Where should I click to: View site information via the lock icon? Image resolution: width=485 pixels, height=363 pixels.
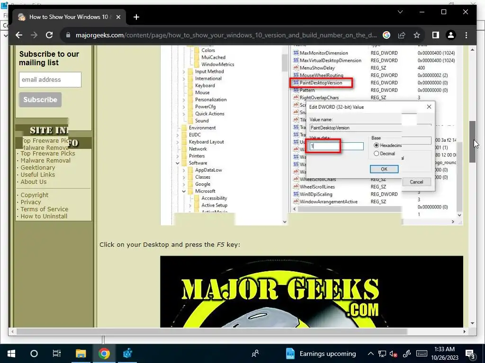coord(68,35)
